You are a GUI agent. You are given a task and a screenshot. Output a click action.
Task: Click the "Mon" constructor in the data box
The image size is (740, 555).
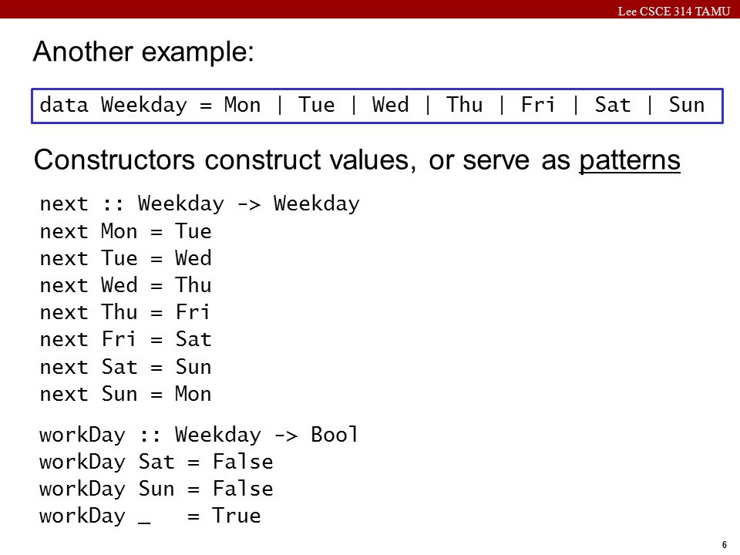click(x=242, y=105)
